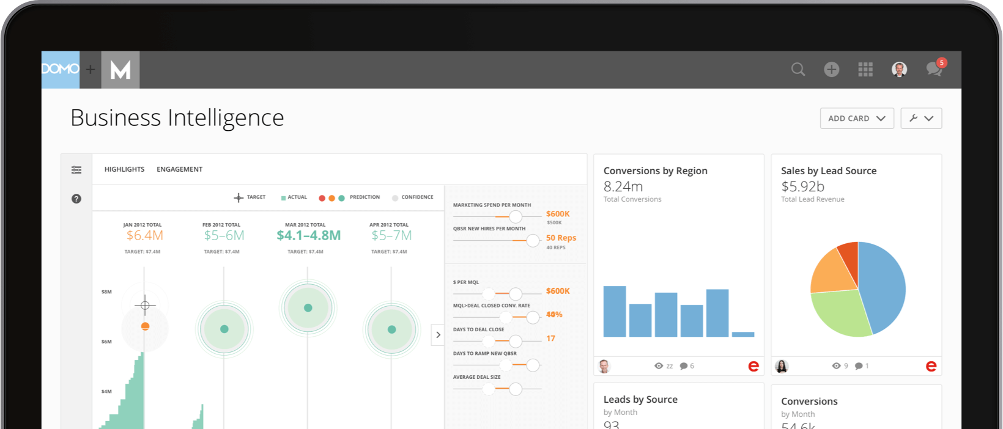Click the Marketing Spend Per Month slider handle
The width and height of the screenshot is (1003, 429).
[516, 217]
